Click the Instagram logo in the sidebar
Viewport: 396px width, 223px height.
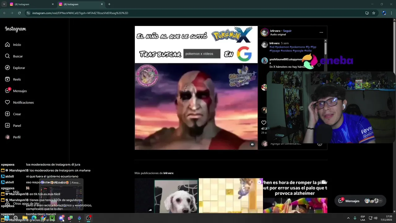pos(15,29)
